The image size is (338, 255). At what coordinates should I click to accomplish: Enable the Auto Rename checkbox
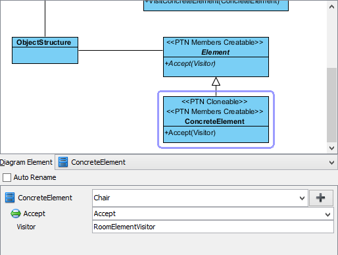pos(7,177)
